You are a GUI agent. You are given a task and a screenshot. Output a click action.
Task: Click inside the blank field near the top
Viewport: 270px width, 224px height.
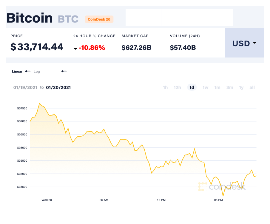pos(179,17)
